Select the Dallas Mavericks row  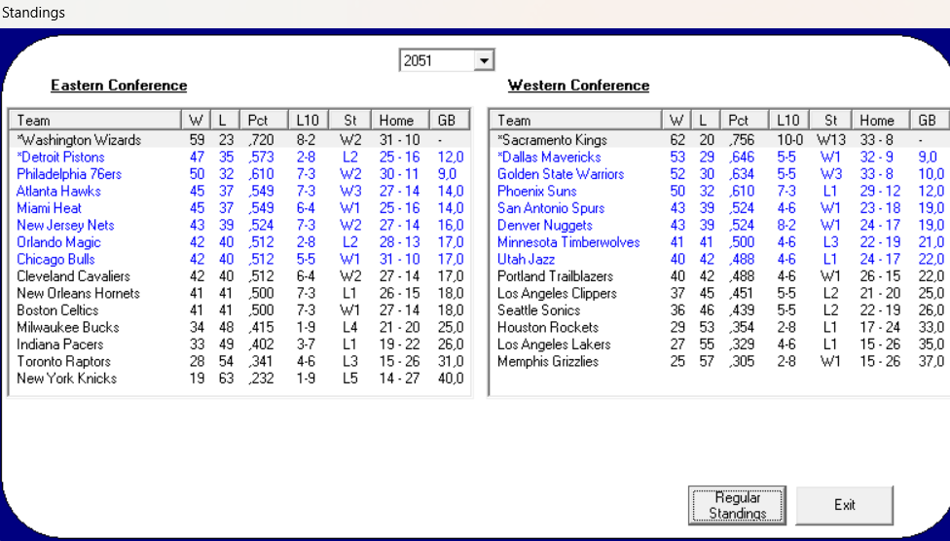pos(720,157)
